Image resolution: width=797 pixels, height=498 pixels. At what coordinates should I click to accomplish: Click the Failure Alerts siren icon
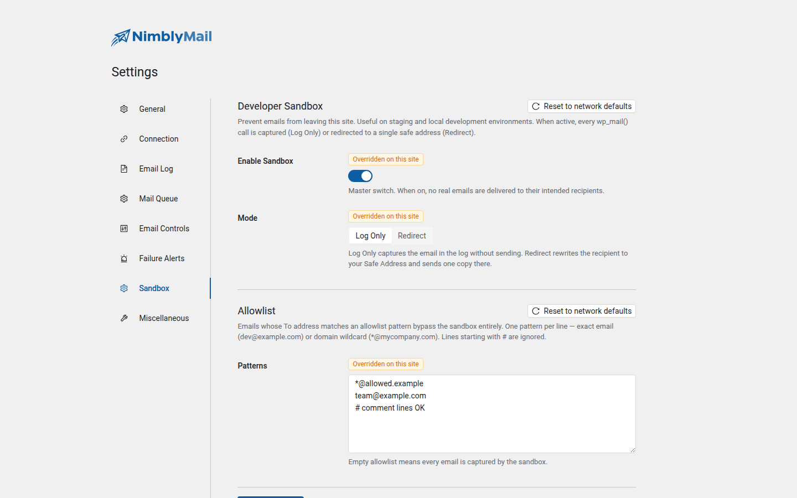click(x=124, y=258)
